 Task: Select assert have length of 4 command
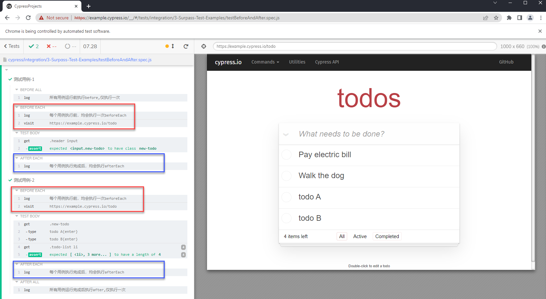(x=100, y=254)
